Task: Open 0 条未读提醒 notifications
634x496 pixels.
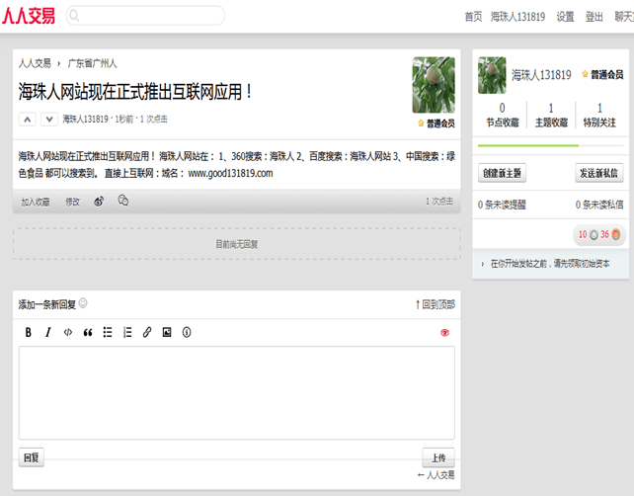Action: click(502, 205)
